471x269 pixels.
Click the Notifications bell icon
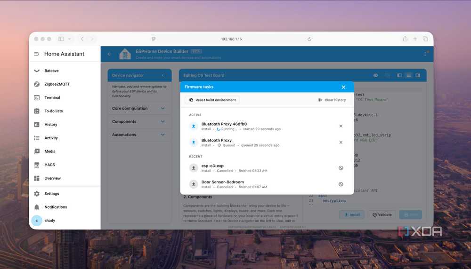[37, 207]
